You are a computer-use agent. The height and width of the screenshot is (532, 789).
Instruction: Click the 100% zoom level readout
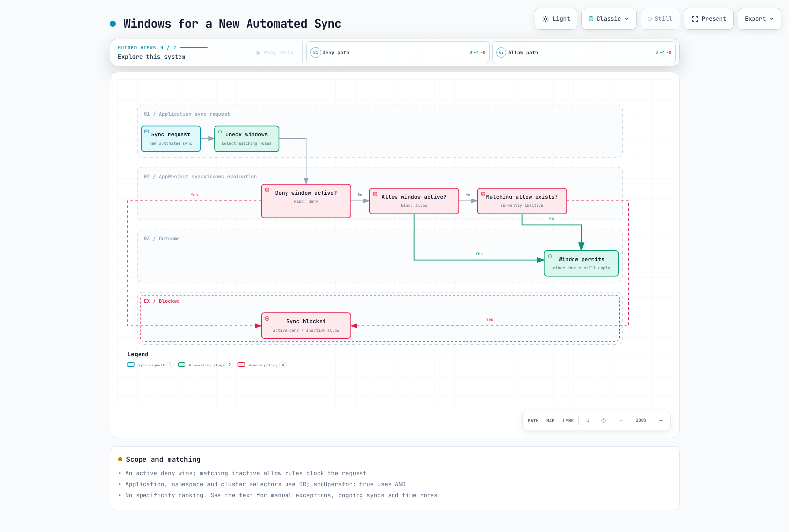click(x=641, y=421)
